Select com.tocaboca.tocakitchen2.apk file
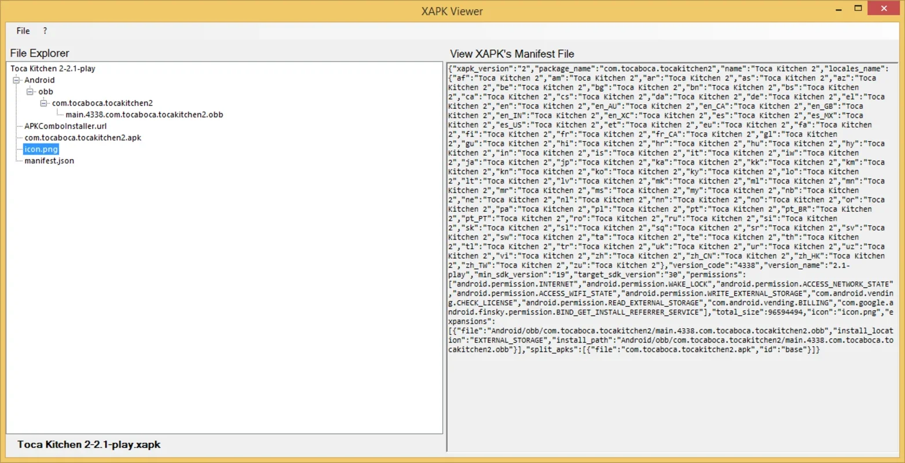This screenshot has width=905, height=463. click(x=83, y=138)
